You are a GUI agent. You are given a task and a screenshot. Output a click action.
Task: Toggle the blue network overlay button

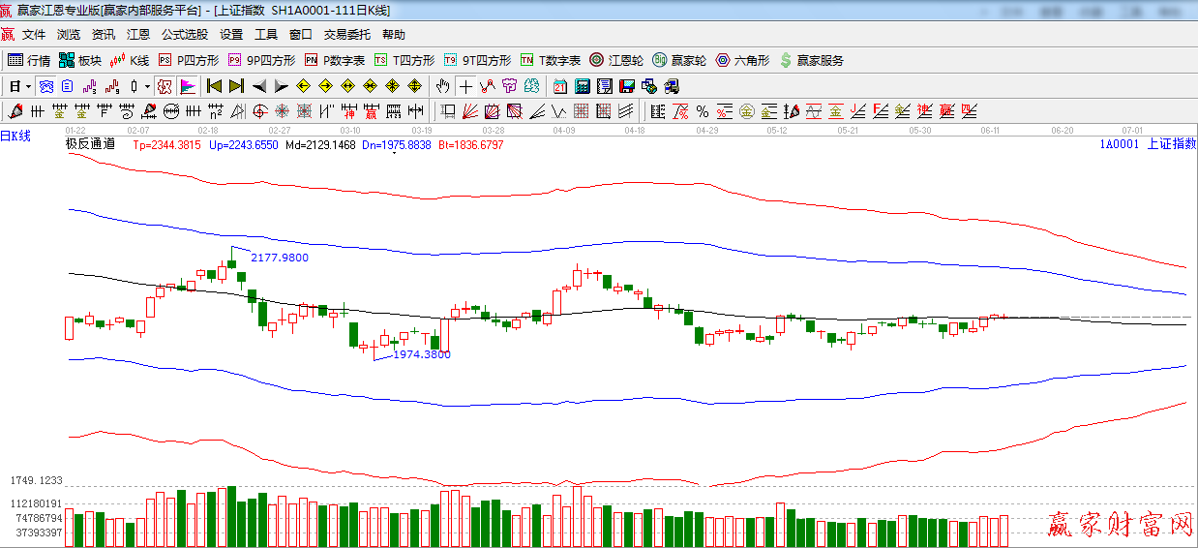46,86
